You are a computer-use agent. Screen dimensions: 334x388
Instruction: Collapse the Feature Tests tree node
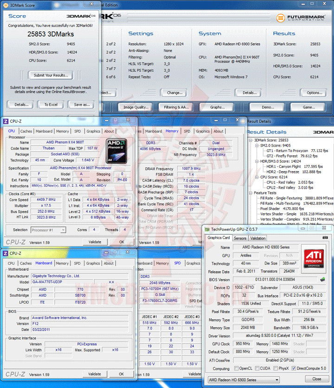click(x=250, y=193)
